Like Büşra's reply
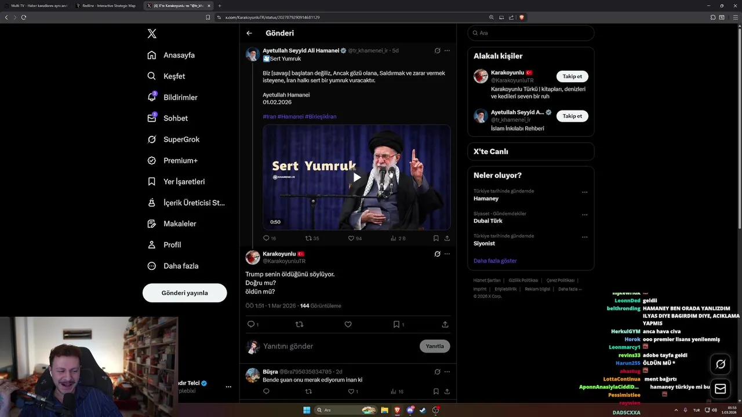 tap(351, 392)
